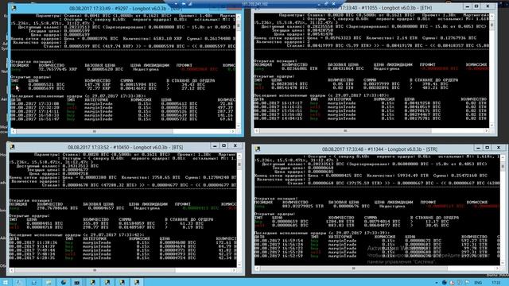509x286 pixels.
Task: Click left arrow of #9297 window horizontal scrollbar
Action: tap(14, 131)
